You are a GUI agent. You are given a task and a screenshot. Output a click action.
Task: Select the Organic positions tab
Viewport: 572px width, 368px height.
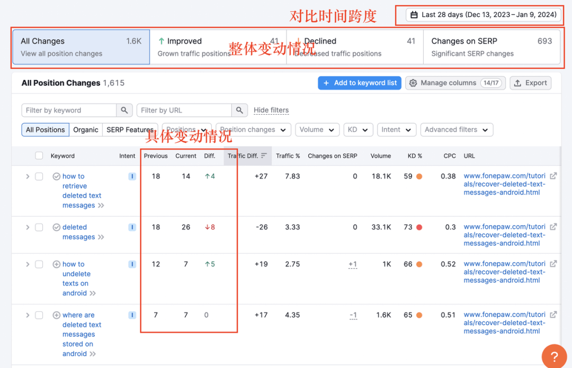point(86,130)
